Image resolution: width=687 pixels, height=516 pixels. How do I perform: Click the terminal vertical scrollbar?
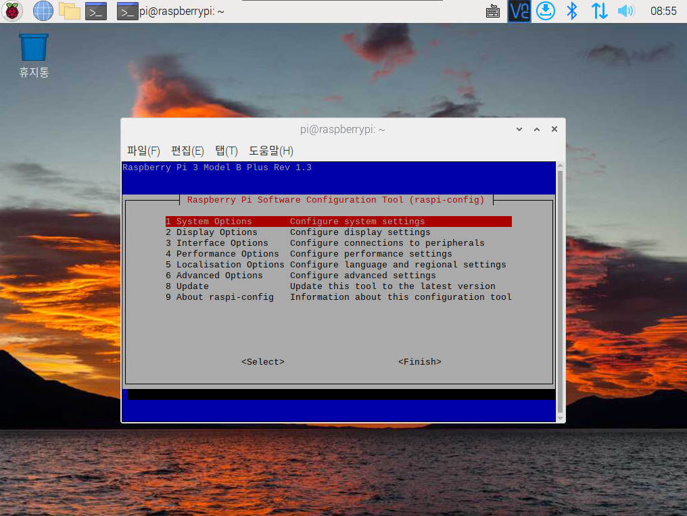[560, 292]
